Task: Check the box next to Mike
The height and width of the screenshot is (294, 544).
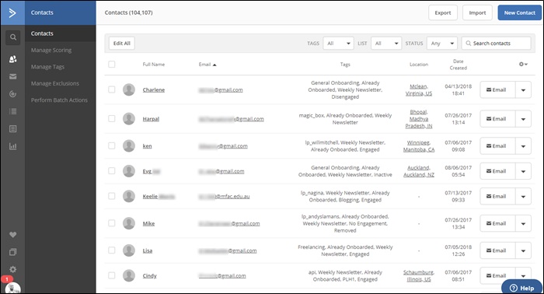Action: pyautogui.click(x=112, y=223)
